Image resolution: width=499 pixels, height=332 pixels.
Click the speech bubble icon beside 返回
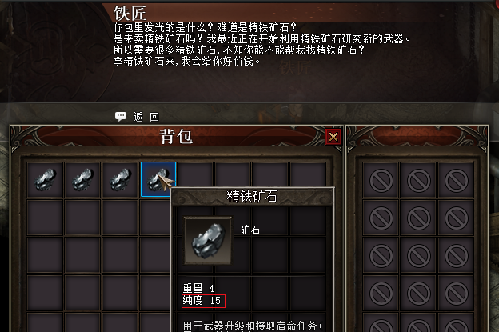tap(121, 117)
